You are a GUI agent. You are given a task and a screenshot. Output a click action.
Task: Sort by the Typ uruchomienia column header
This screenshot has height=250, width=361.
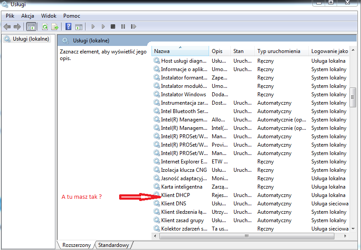[x=279, y=51]
